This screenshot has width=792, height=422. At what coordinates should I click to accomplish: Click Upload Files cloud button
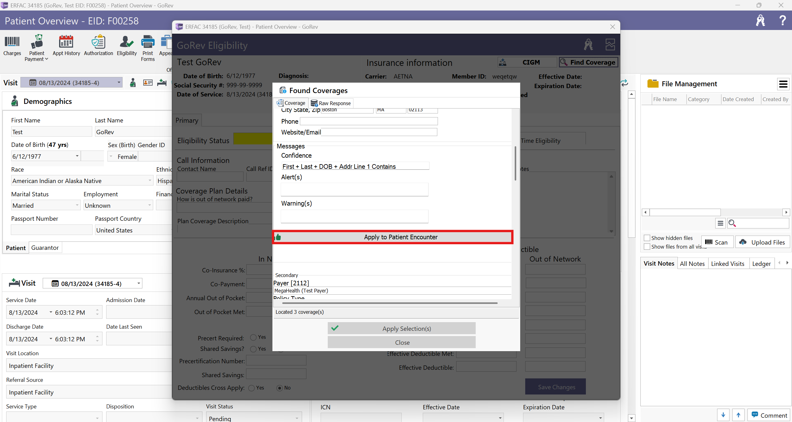point(762,242)
